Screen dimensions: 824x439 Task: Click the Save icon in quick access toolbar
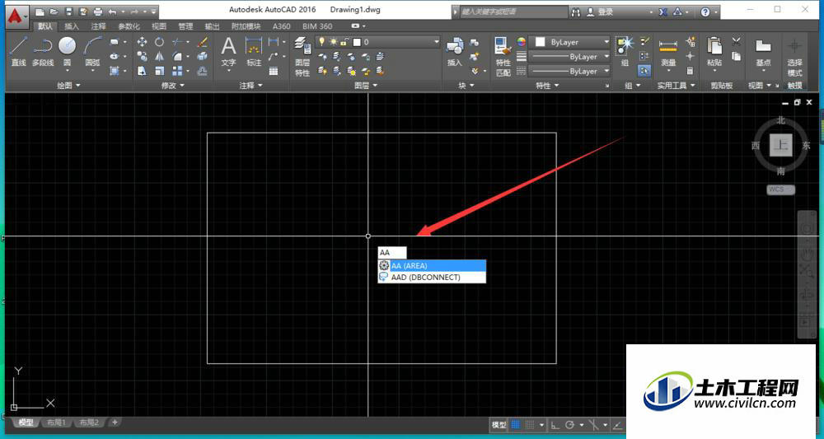(x=69, y=12)
